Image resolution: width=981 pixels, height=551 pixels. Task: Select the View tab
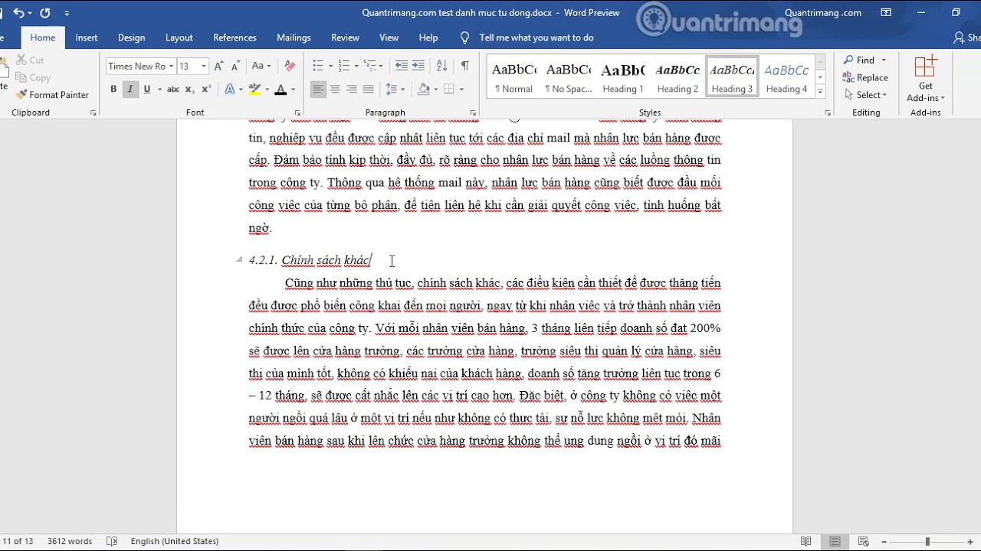click(x=389, y=37)
